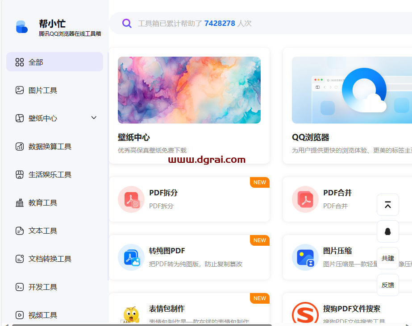Image resolution: width=412 pixels, height=326 pixels.
Task: Click the QQ penguin floating button
Action: [x=388, y=231]
